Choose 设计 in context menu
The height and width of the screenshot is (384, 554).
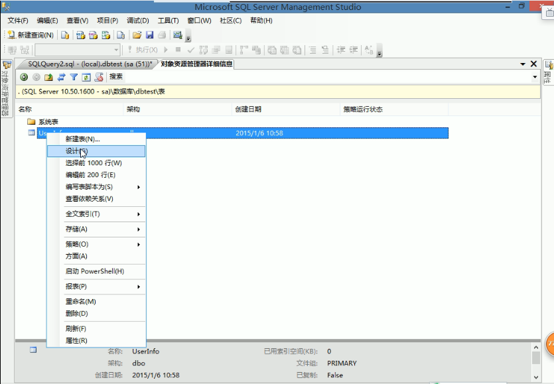(96, 151)
